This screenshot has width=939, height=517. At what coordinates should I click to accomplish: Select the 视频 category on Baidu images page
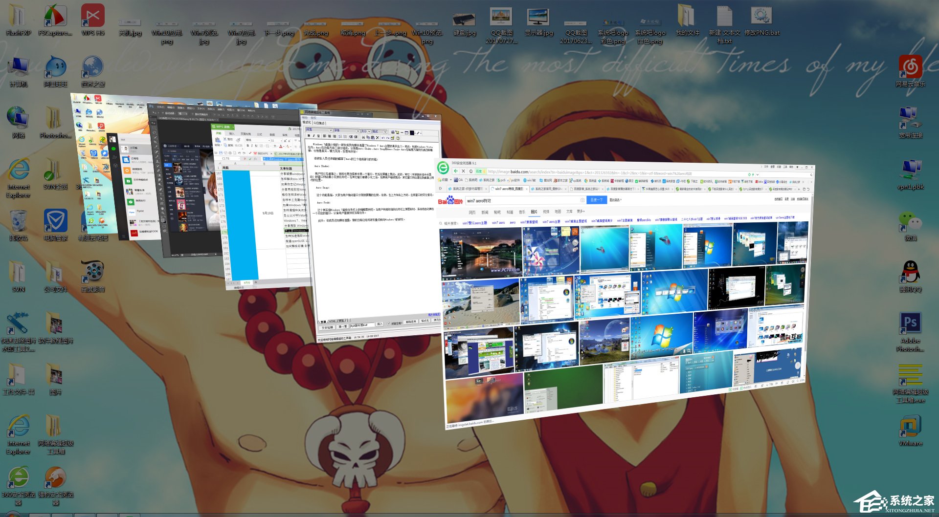(x=545, y=212)
